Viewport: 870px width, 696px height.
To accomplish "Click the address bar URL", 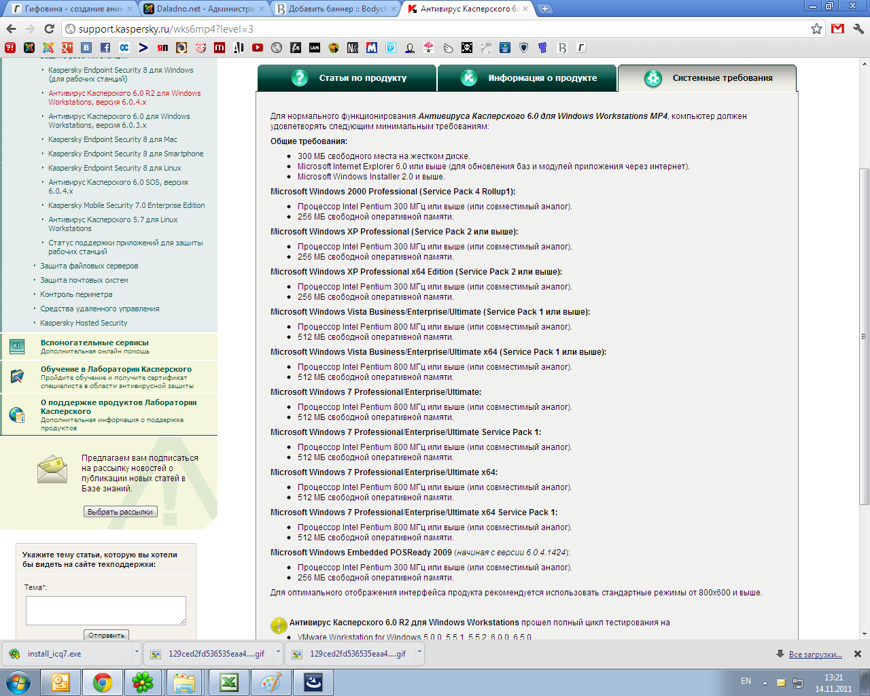I will tap(166, 29).
